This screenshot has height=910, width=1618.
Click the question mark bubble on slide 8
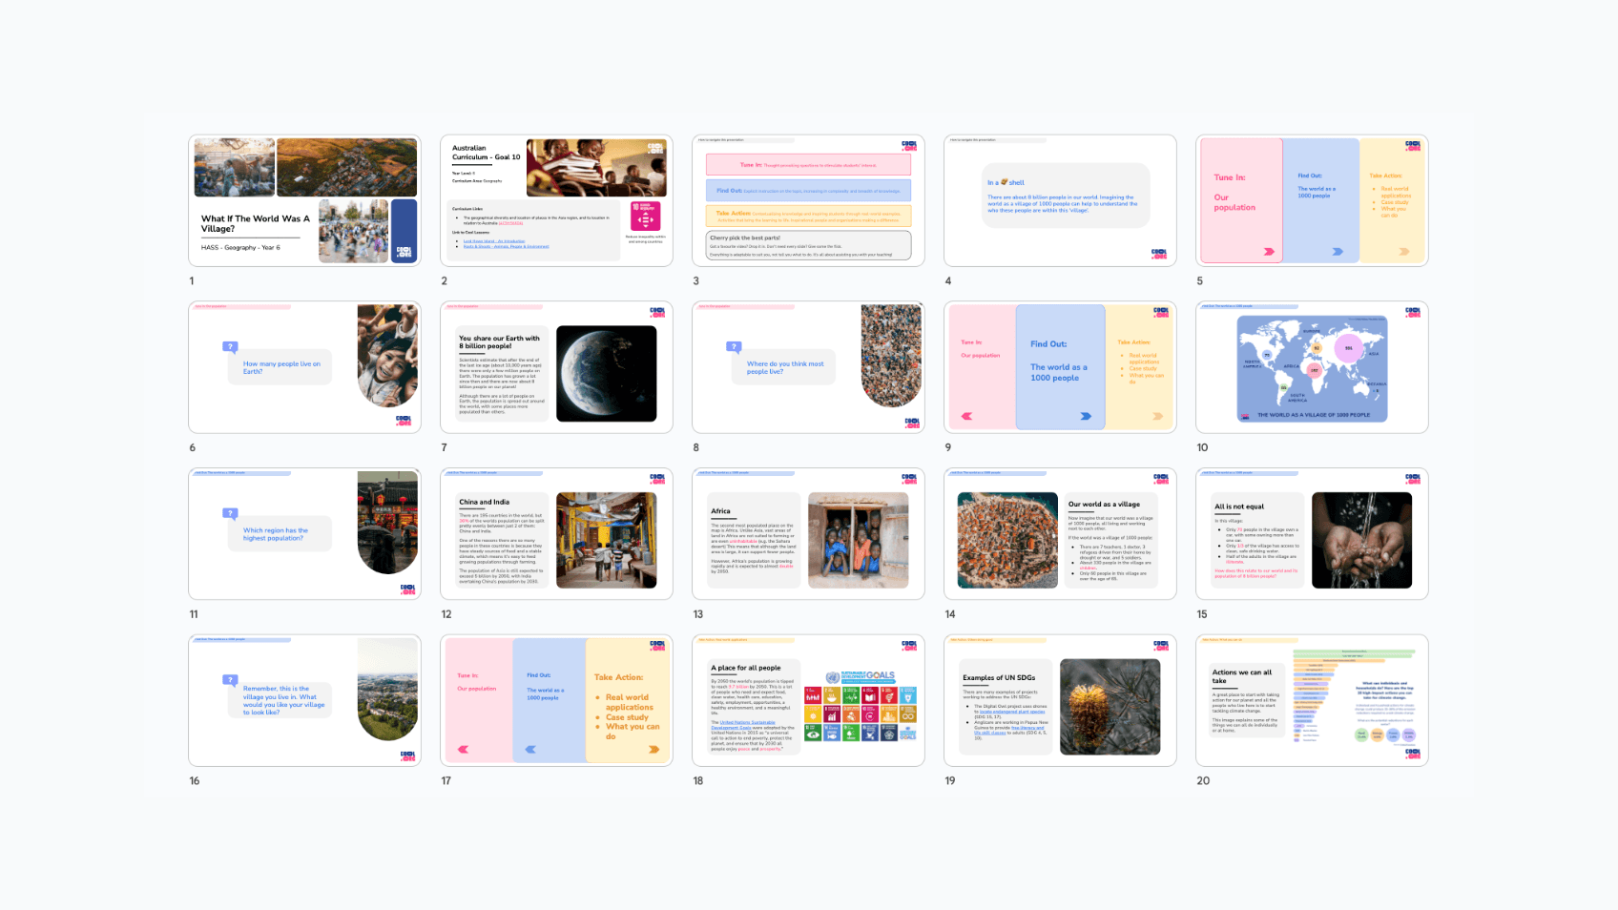734,347
